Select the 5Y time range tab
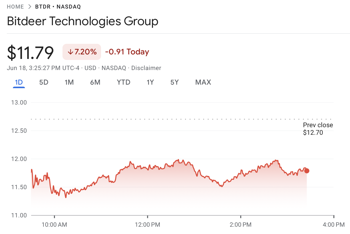The width and height of the screenshot is (350, 234). click(174, 82)
